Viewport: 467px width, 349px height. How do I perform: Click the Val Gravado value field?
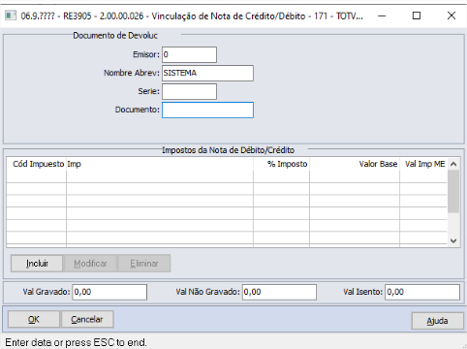click(x=109, y=292)
